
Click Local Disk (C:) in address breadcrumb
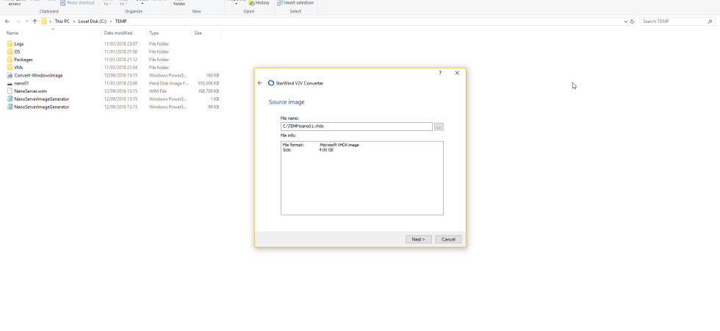coord(92,21)
